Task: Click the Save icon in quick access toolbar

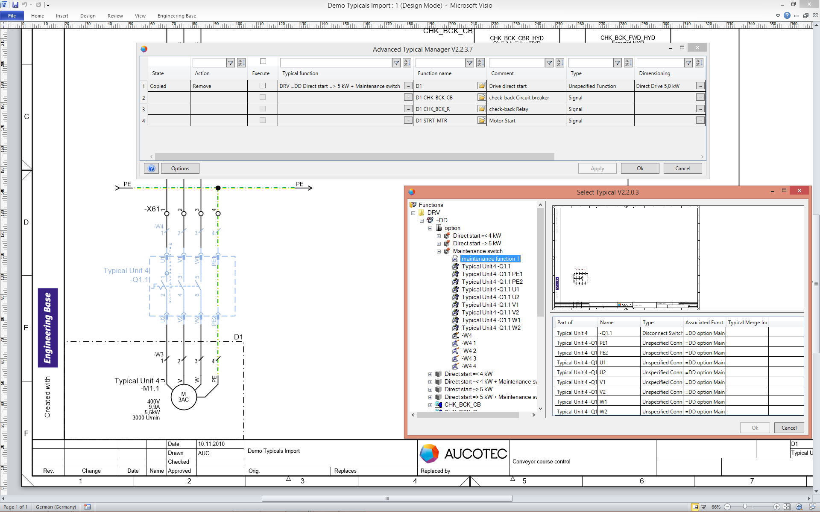Action: [15, 5]
